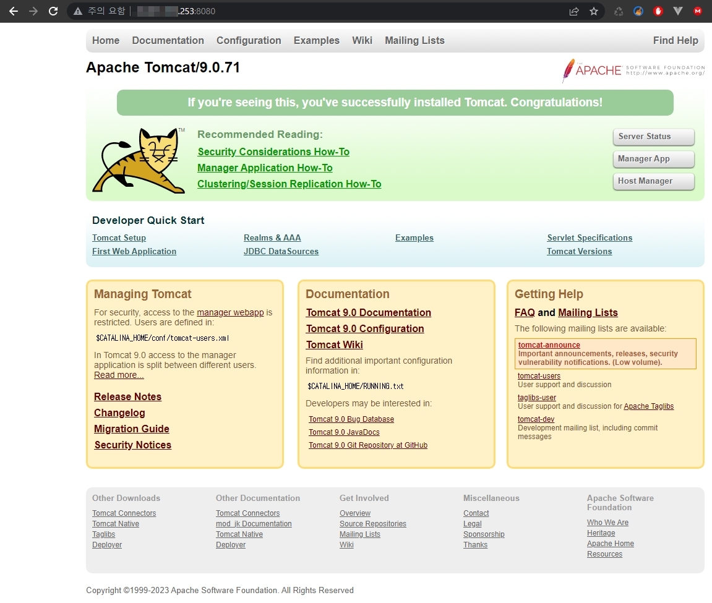Open the tomcat-dev mailing list link
This screenshot has height=603, width=712.
[x=536, y=419]
